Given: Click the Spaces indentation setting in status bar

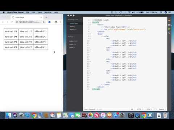Looking at the screenshot, I should [x=162, y=109].
